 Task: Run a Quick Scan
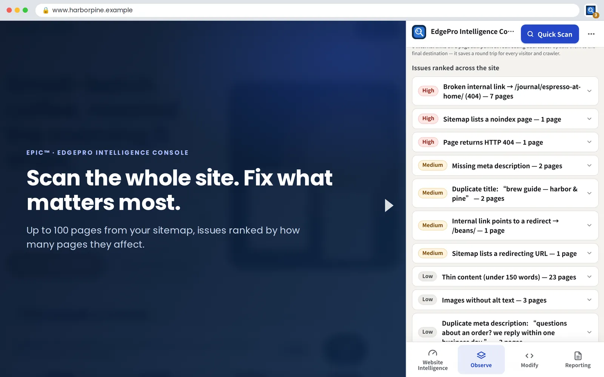pos(550,34)
